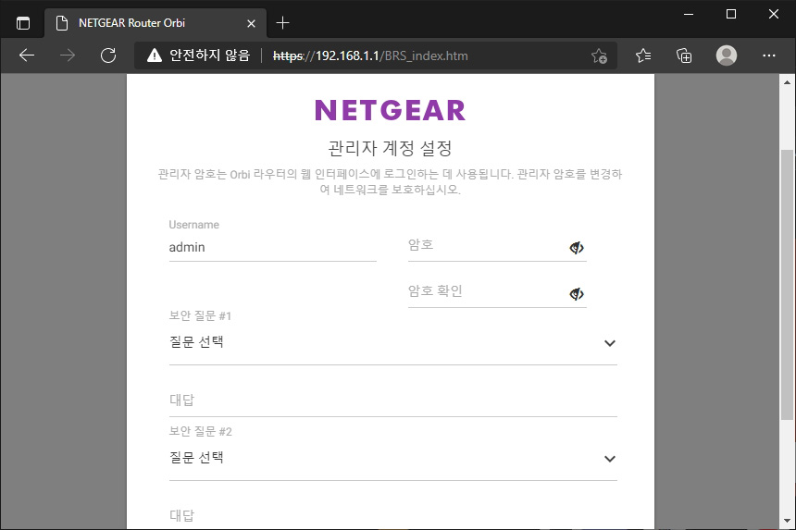Maximize the browser window
Screen dimensions: 796x530
pyautogui.click(x=731, y=14)
